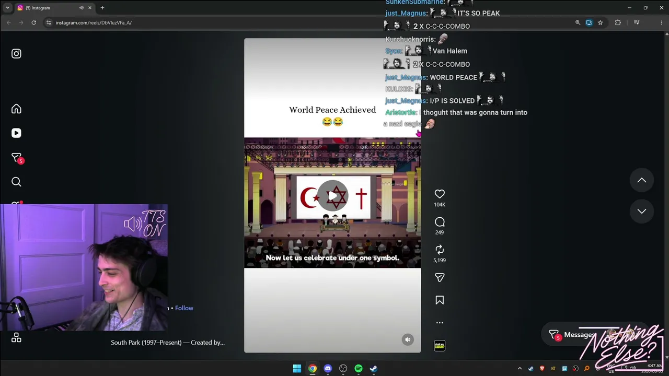Share the reel via paper plane icon

tap(440, 278)
